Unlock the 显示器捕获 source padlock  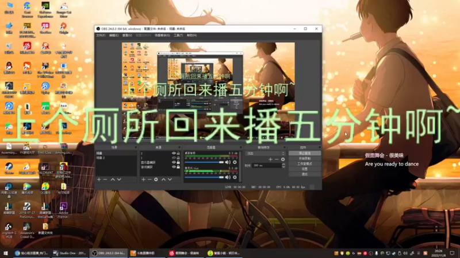click(178, 162)
